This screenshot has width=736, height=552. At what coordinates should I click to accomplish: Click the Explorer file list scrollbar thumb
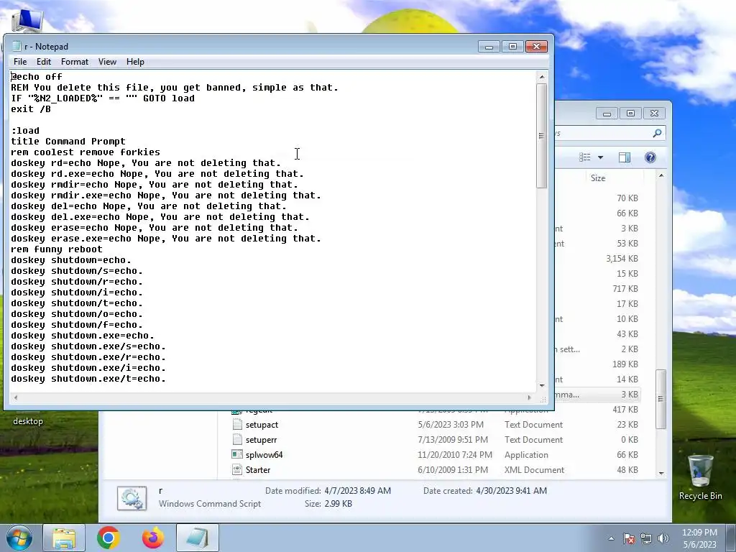click(x=661, y=399)
